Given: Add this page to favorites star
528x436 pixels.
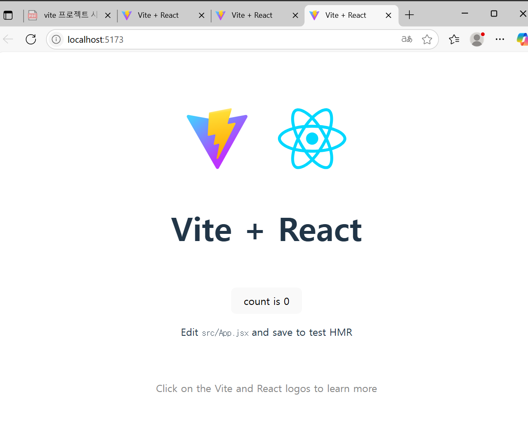Looking at the screenshot, I should coord(427,39).
